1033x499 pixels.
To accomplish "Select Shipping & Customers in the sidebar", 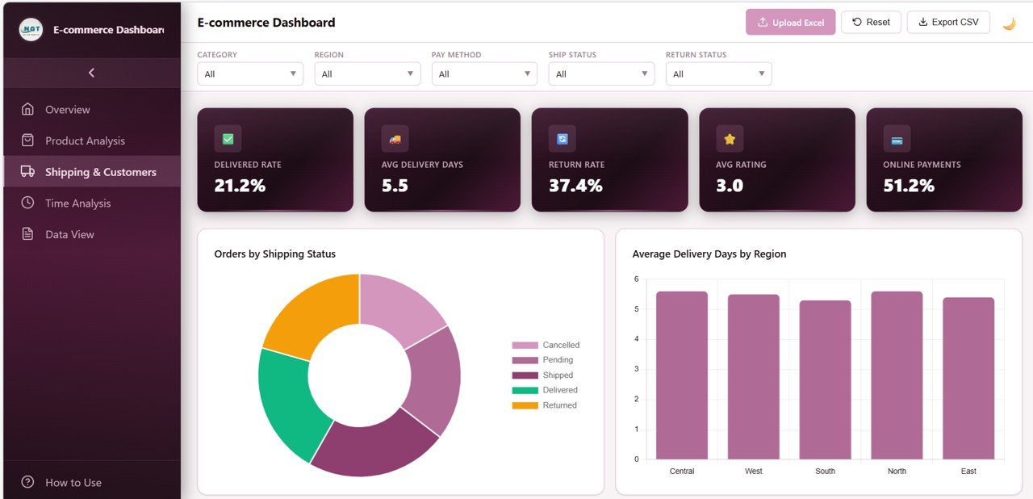I will [x=101, y=171].
